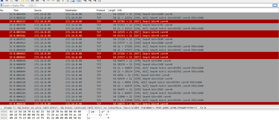Viewport: 279px width, 120px height.
Task: Click the Protocol column header
Action: pos(101,10)
